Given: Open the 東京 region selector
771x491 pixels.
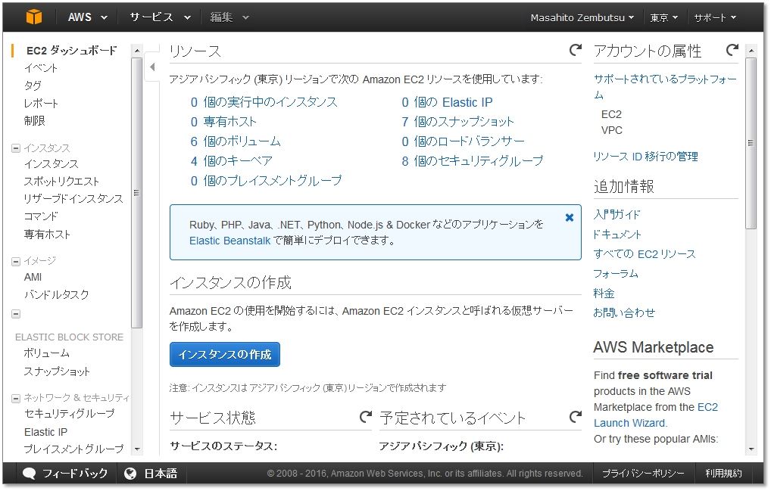Looking at the screenshot, I should coord(663,17).
